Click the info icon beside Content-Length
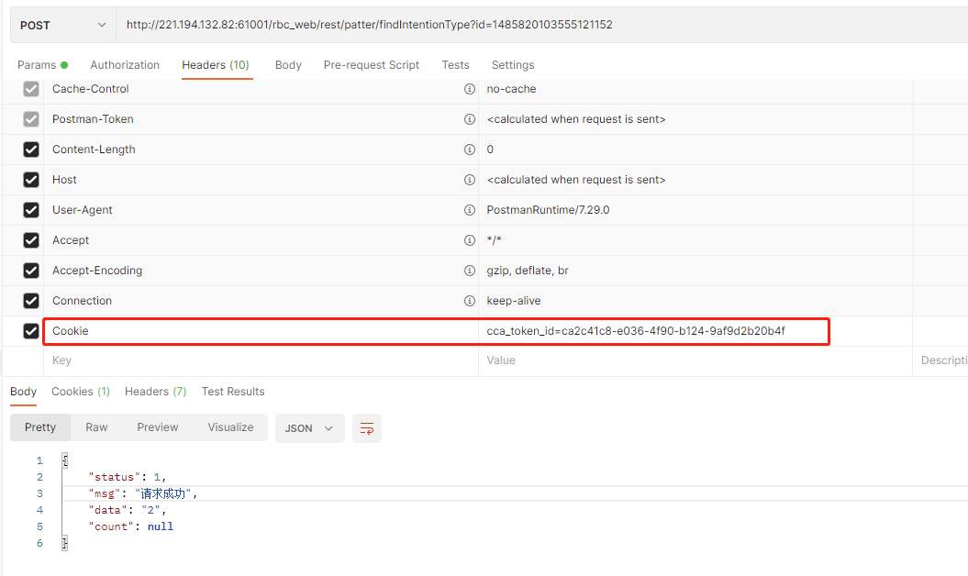The image size is (968, 576). (470, 149)
